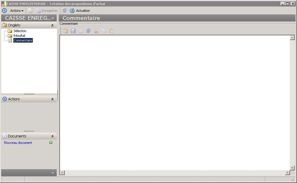Click the horizontal scrollbar right arrow
Image resolution: width=297 pixels, height=183 pixels.
[288, 173]
